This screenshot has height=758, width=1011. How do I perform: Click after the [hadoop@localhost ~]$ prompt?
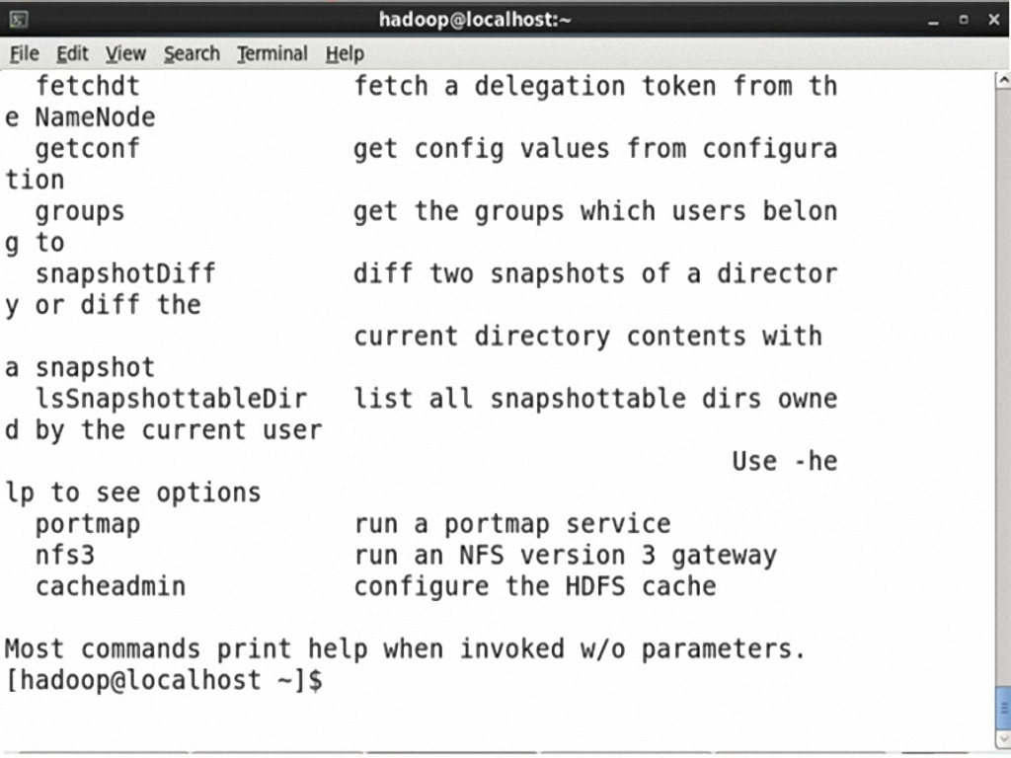tap(336, 681)
